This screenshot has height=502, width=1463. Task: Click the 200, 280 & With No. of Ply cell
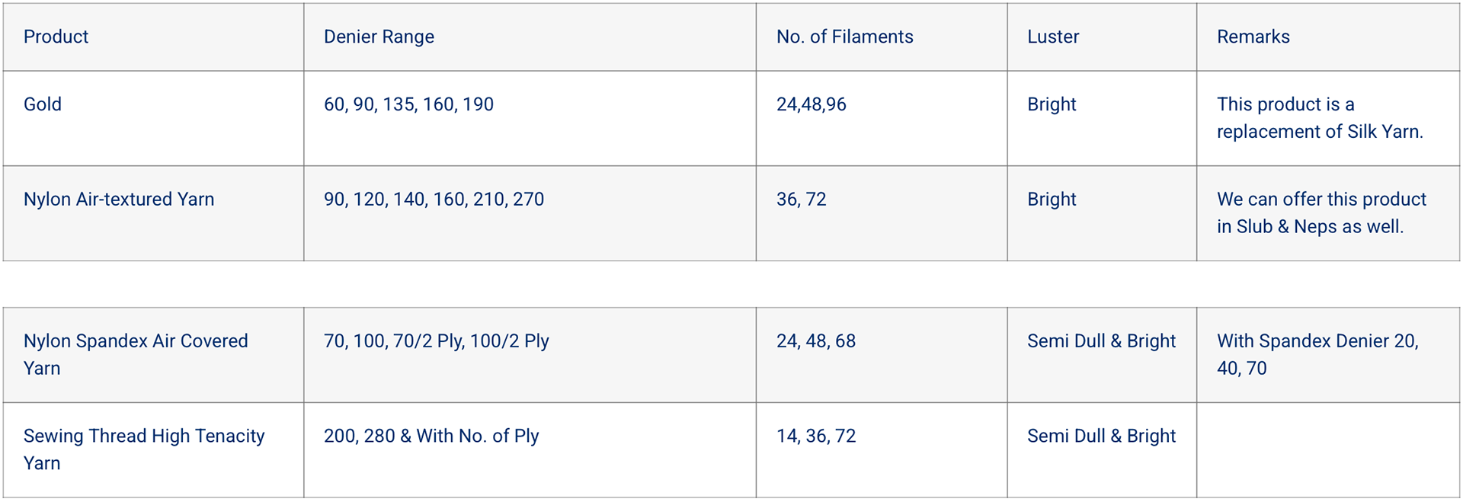point(431,436)
